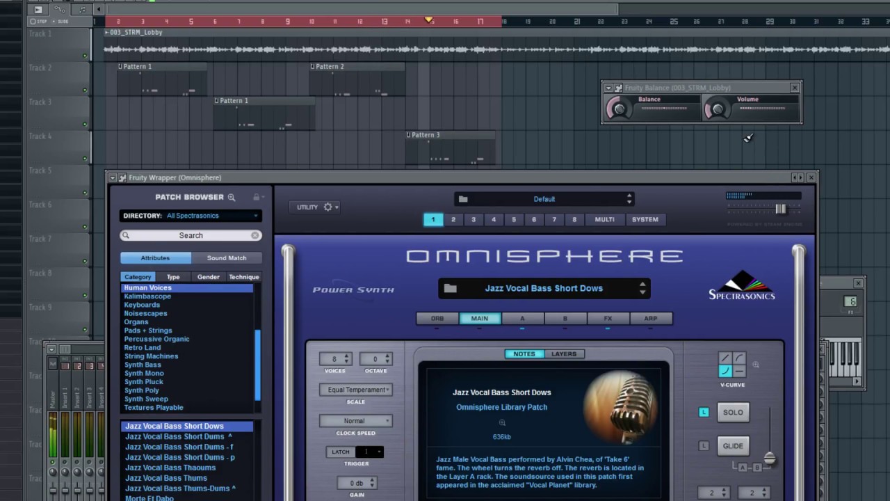Image resolution: width=890 pixels, height=501 pixels.
Task: Click the Spectrasonics logo
Action: coord(742,285)
